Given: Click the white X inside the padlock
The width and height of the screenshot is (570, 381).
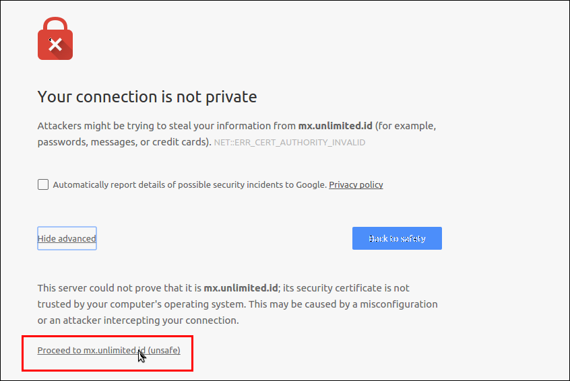Looking at the screenshot, I should (55, 44).
